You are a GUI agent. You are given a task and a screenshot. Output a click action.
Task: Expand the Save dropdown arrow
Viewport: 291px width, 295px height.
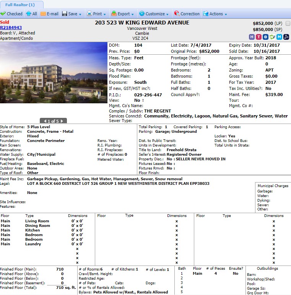pyautogui.click(x=80, y=14)
